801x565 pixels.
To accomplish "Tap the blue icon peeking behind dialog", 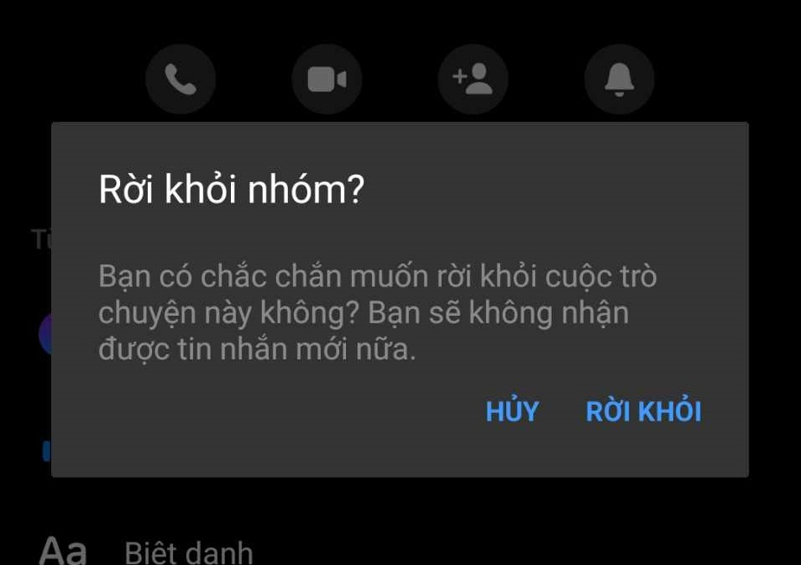I will click(x=46, y=451).
